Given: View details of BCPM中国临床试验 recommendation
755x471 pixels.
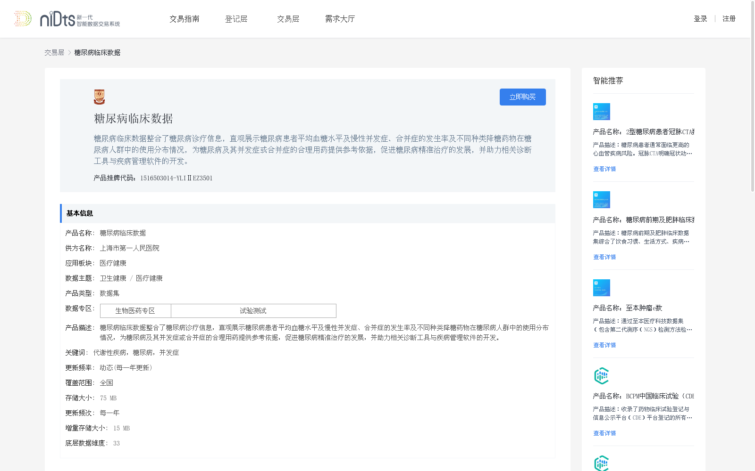Looking at the screenshot, I should [x=604, y=433].
